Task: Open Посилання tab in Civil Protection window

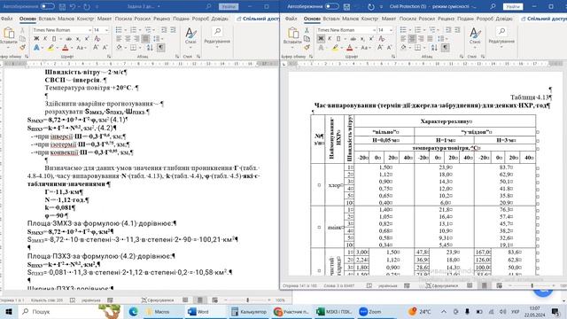Action: point(408,19)
